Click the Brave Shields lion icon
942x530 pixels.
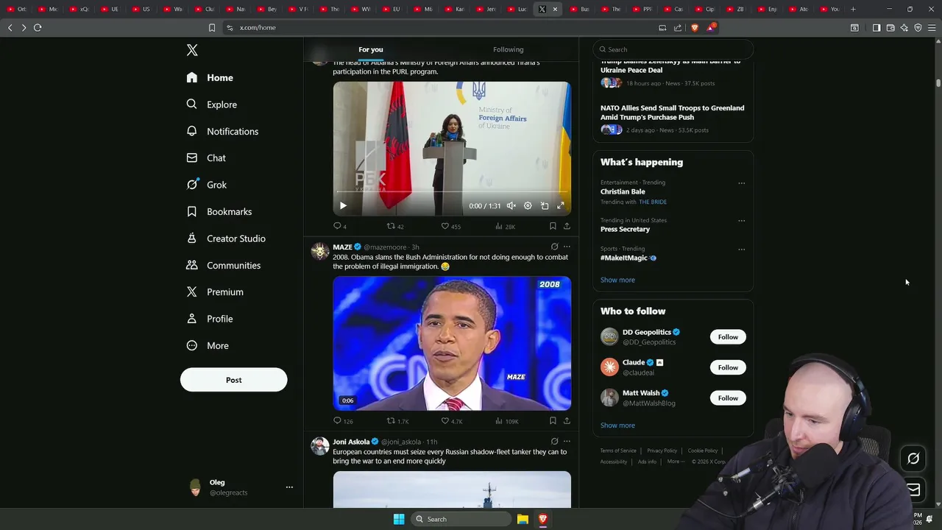click(694, 28)
